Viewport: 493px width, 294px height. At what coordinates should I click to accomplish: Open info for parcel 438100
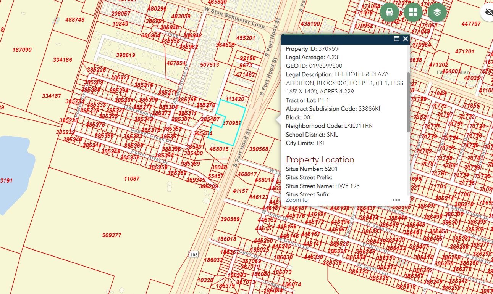pyautogui.click(x=310, y=24)
